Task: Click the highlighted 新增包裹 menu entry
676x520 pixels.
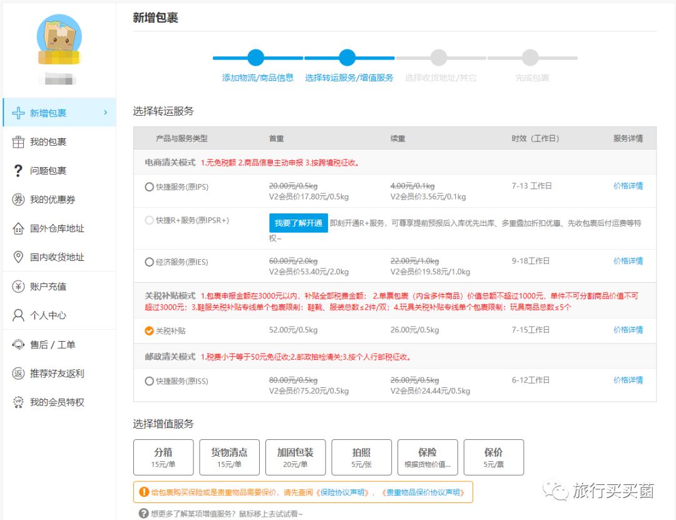Action: (x=47, y=113)
